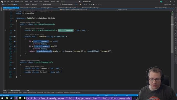The width and height of the screenshot is (177, 100).
Task: Click the restart/refresh toolbar icon
Action: click(76, 4)
